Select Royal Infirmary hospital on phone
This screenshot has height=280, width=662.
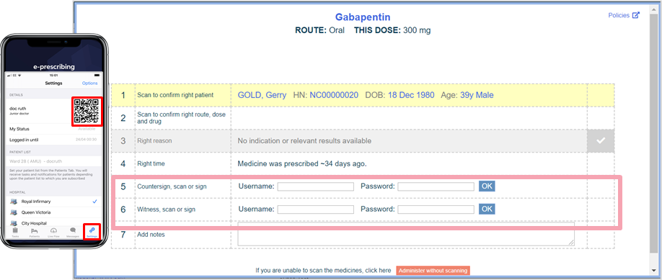pos(53,202)
